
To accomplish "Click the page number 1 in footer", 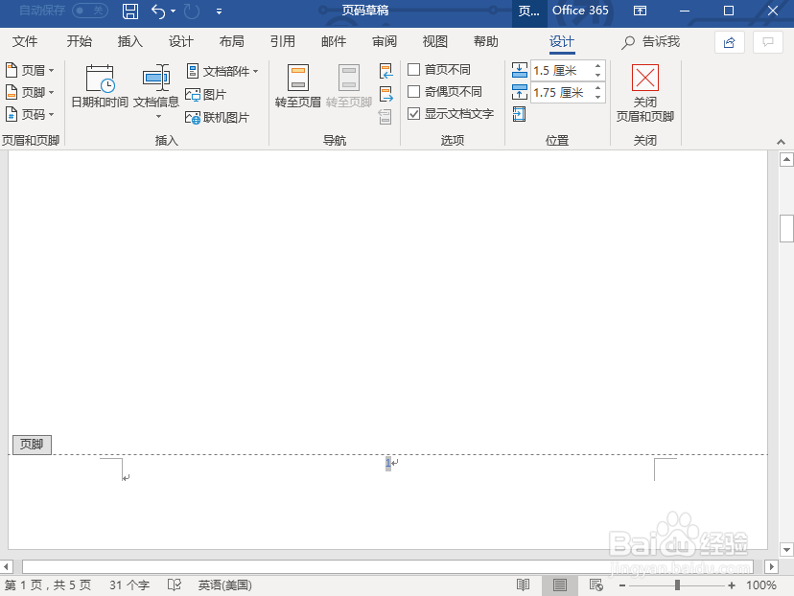I will point(387,463).
